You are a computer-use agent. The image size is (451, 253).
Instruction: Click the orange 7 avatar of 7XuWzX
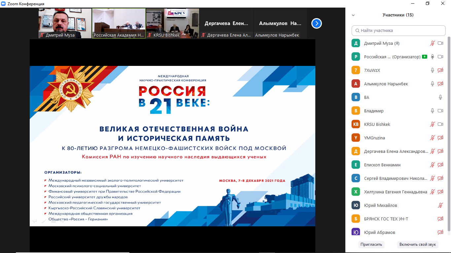[356, 70]
